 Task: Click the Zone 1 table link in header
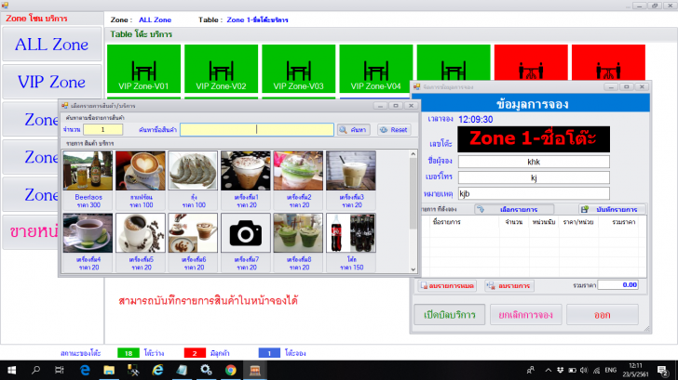257,20
